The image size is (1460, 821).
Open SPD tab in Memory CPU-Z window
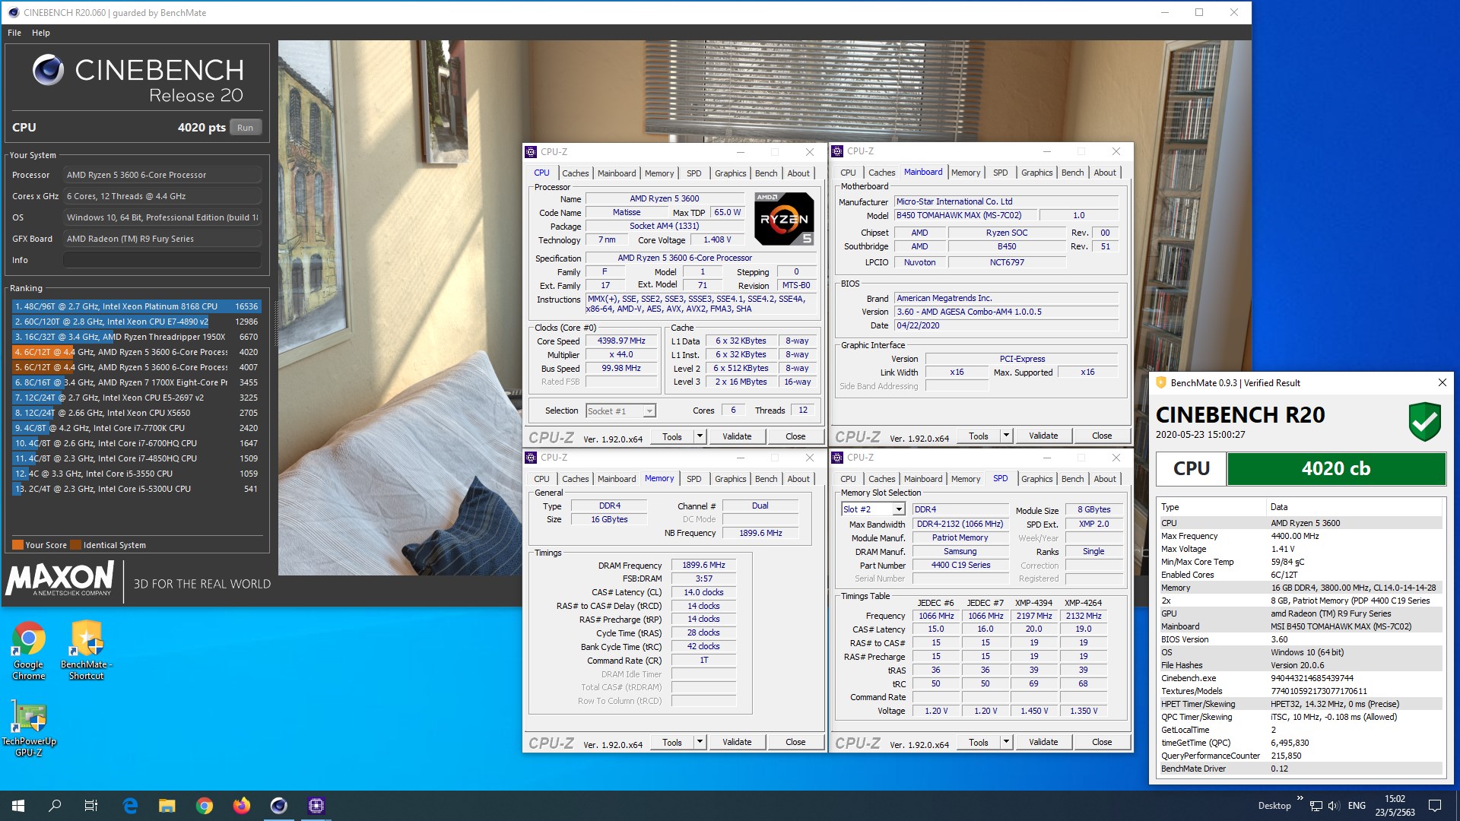pos(693,479)
